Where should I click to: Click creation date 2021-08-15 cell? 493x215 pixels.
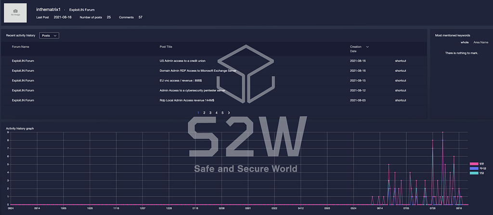click(x=358, y=80)
